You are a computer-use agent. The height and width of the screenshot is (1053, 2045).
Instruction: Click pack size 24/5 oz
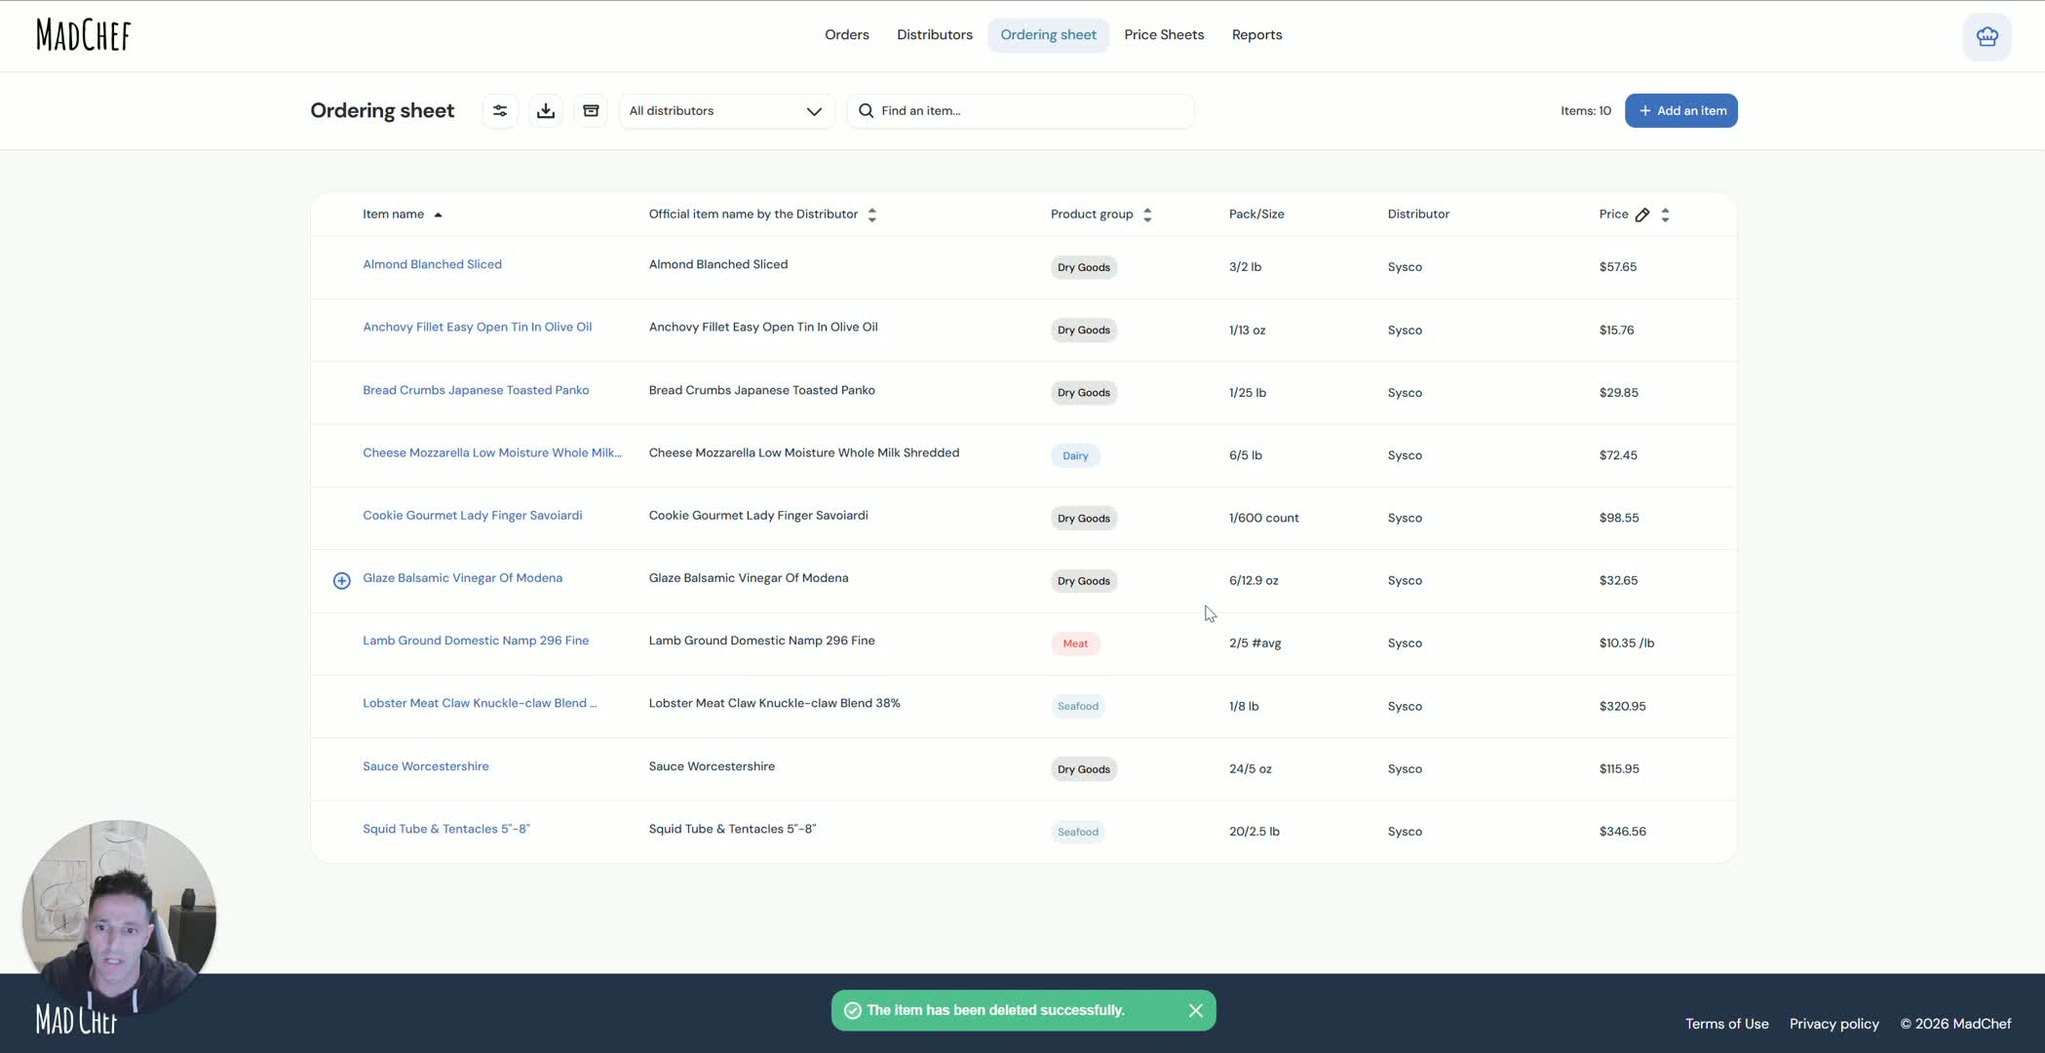pyautogui.click(x=1251, y=769)
